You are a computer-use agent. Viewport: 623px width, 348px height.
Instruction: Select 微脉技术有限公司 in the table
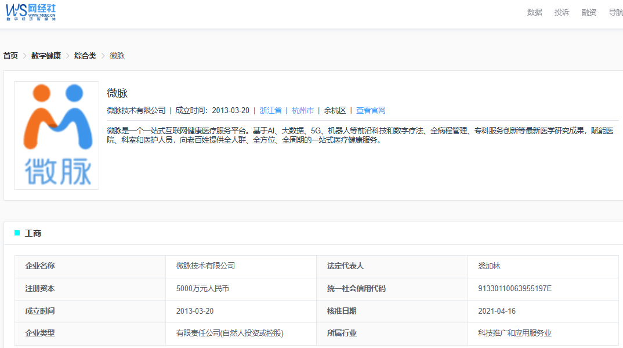[x=205, y=266]
